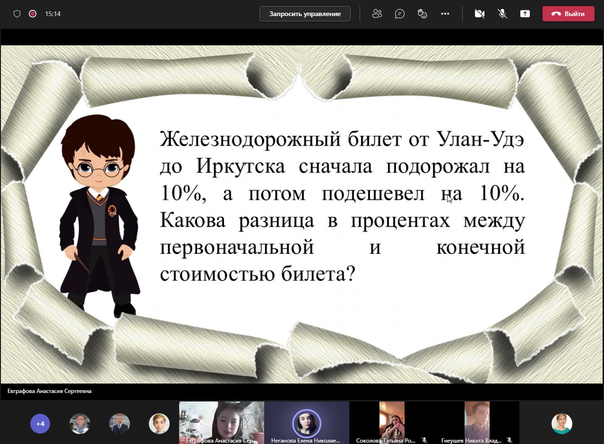Click the far-right participant avatar
The image size is (604, 444).
pos(561,424)
